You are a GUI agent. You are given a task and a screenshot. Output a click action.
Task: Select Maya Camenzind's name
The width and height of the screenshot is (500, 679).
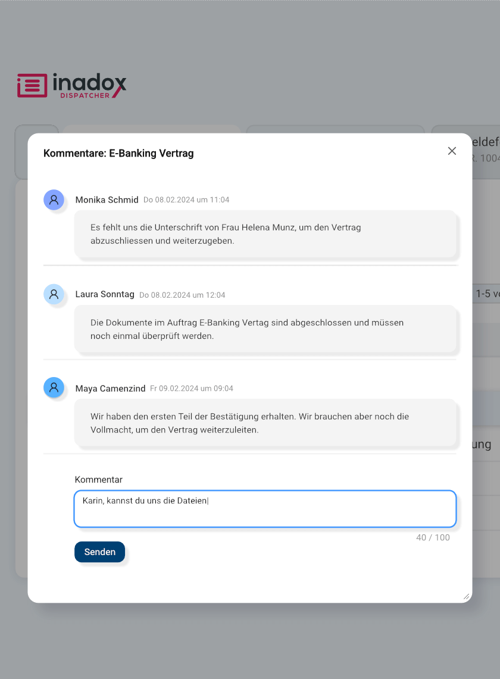[110, 388]
